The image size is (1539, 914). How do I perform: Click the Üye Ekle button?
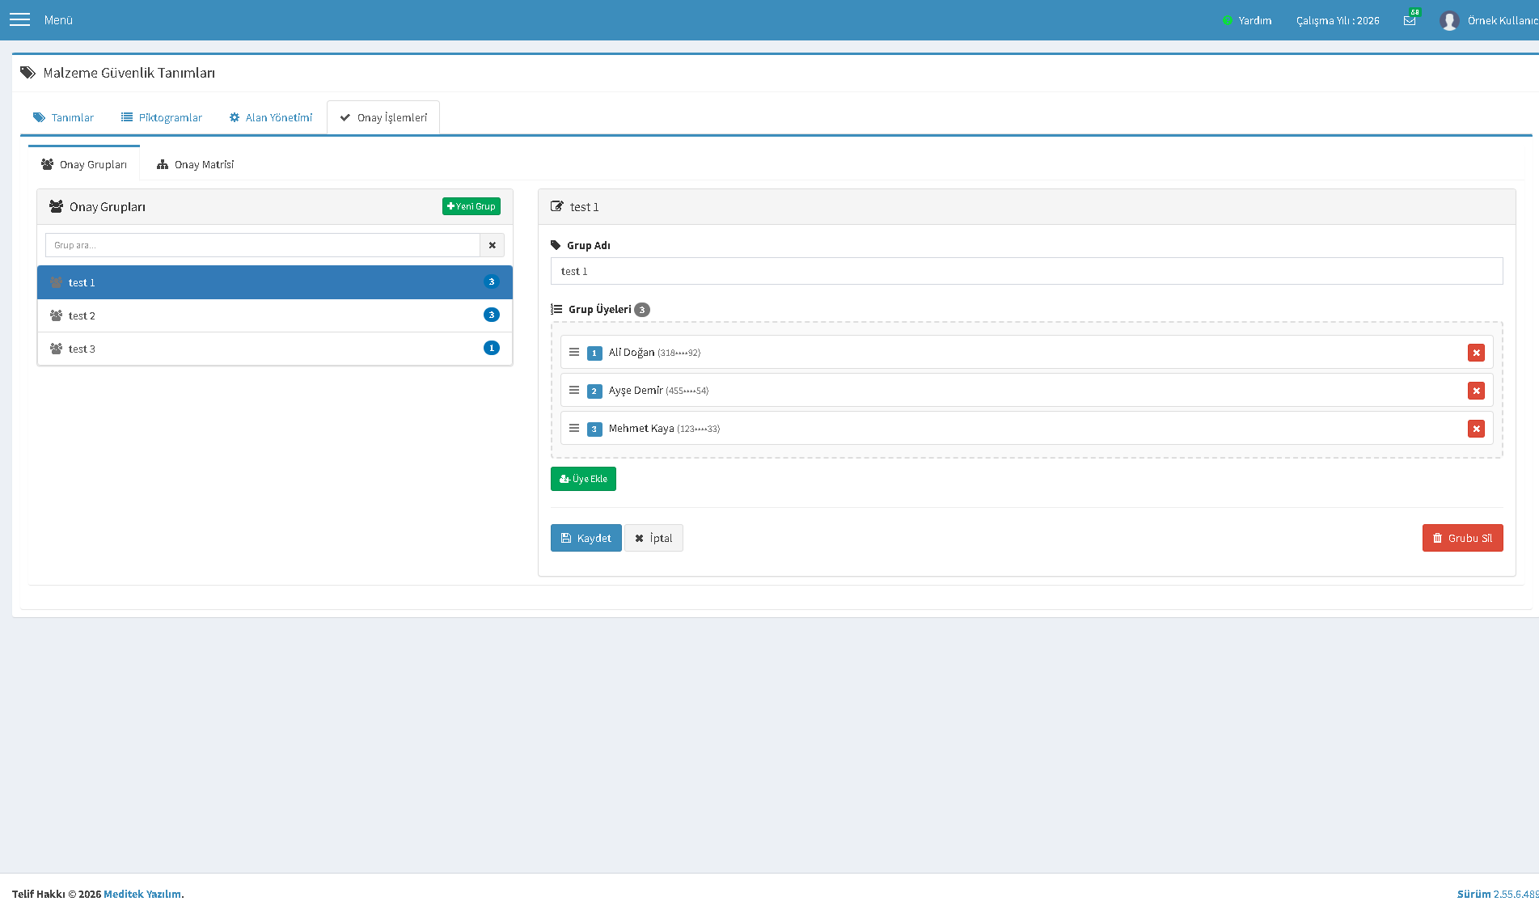click(x=583, y=479)
